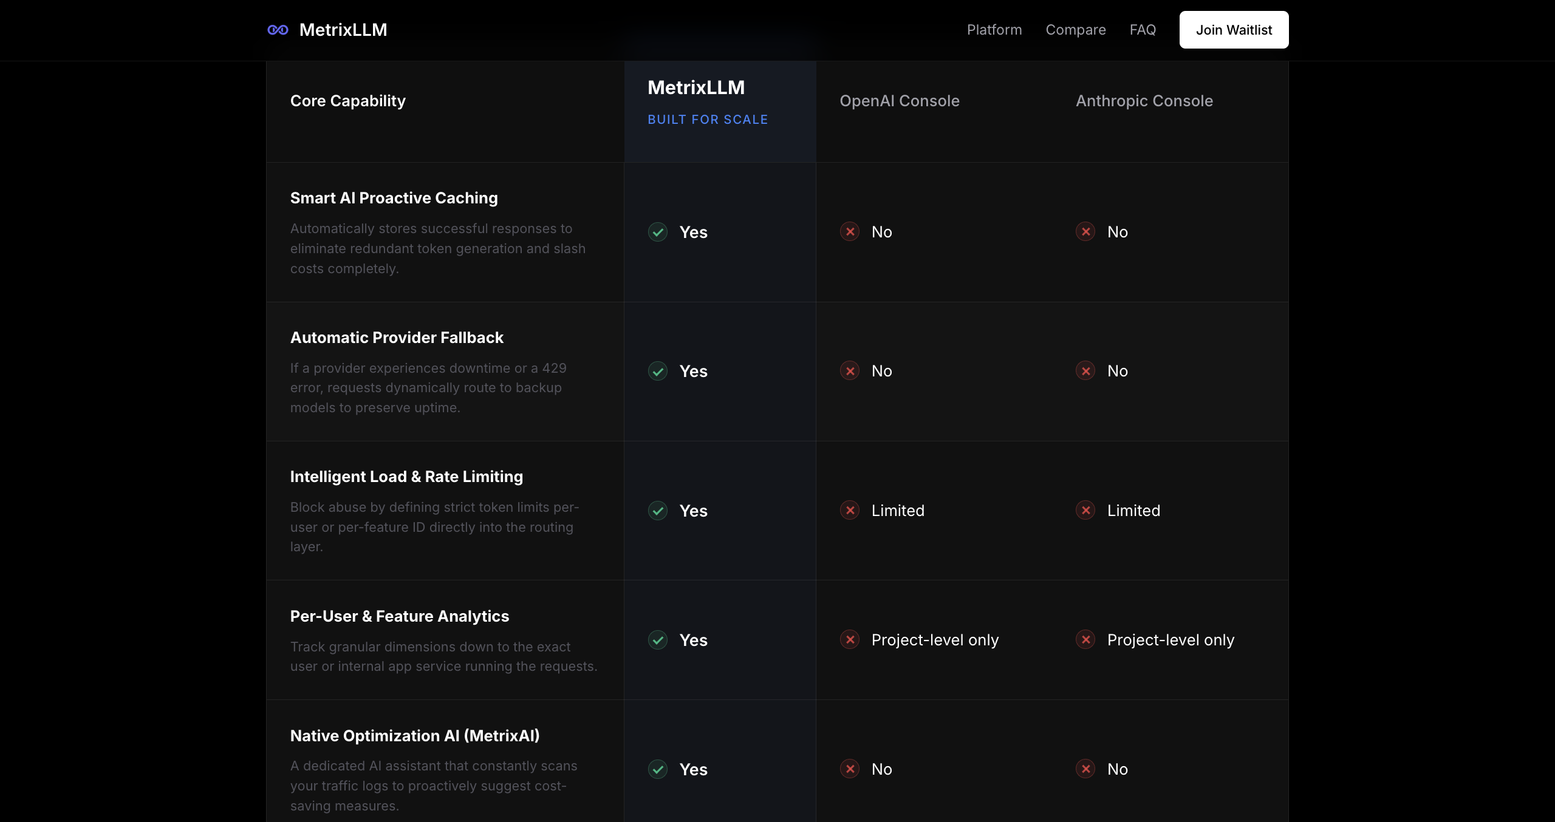Click Anthropic red X icon beside Project-level only
Image resolution: width=1555 pixels, height=822 pixels.
click(x=1085, y=639)
